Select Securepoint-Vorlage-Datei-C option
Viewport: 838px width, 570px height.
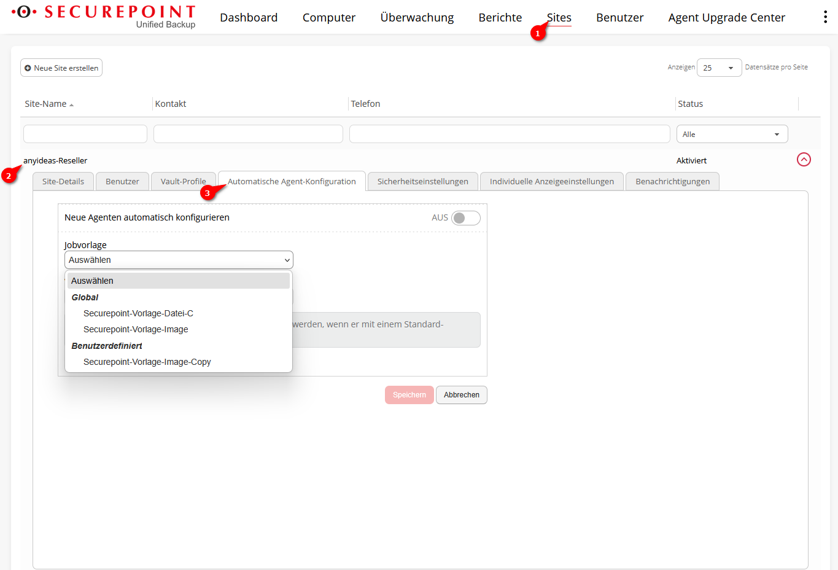tap(138, 313)
